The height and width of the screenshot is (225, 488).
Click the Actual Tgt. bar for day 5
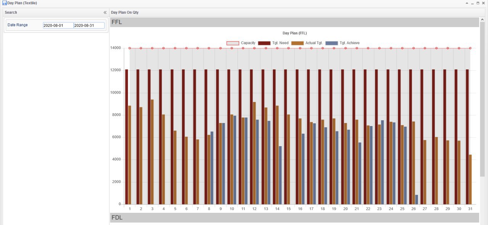coord(175,168)
